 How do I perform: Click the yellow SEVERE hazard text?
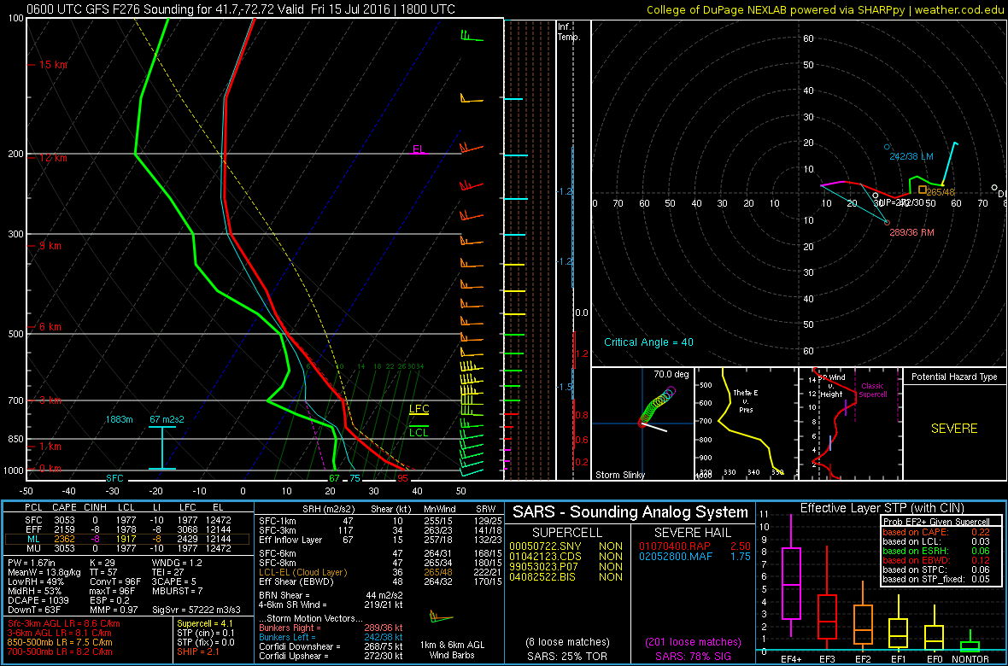954,428
